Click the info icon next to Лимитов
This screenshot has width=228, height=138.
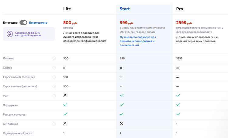pos(54,58)
